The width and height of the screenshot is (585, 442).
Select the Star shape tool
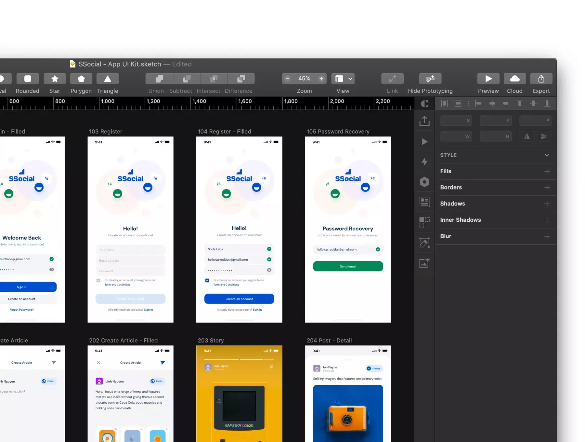(x=55, y=79)
